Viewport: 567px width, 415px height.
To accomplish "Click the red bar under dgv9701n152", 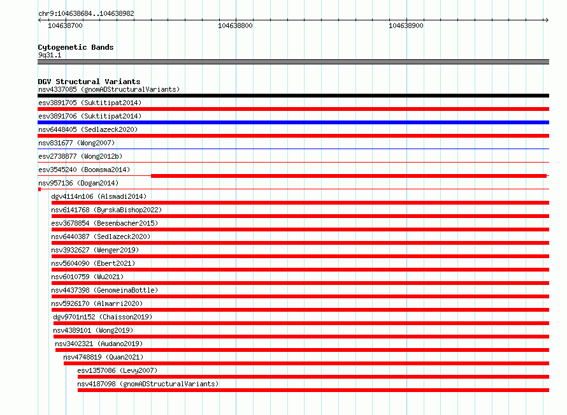I will click(301, 323).
